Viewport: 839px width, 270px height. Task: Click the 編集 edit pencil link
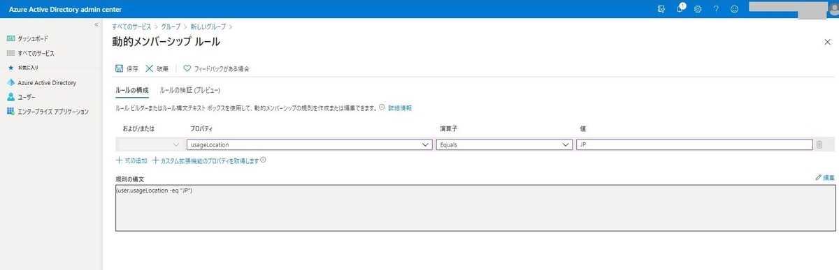825,178
